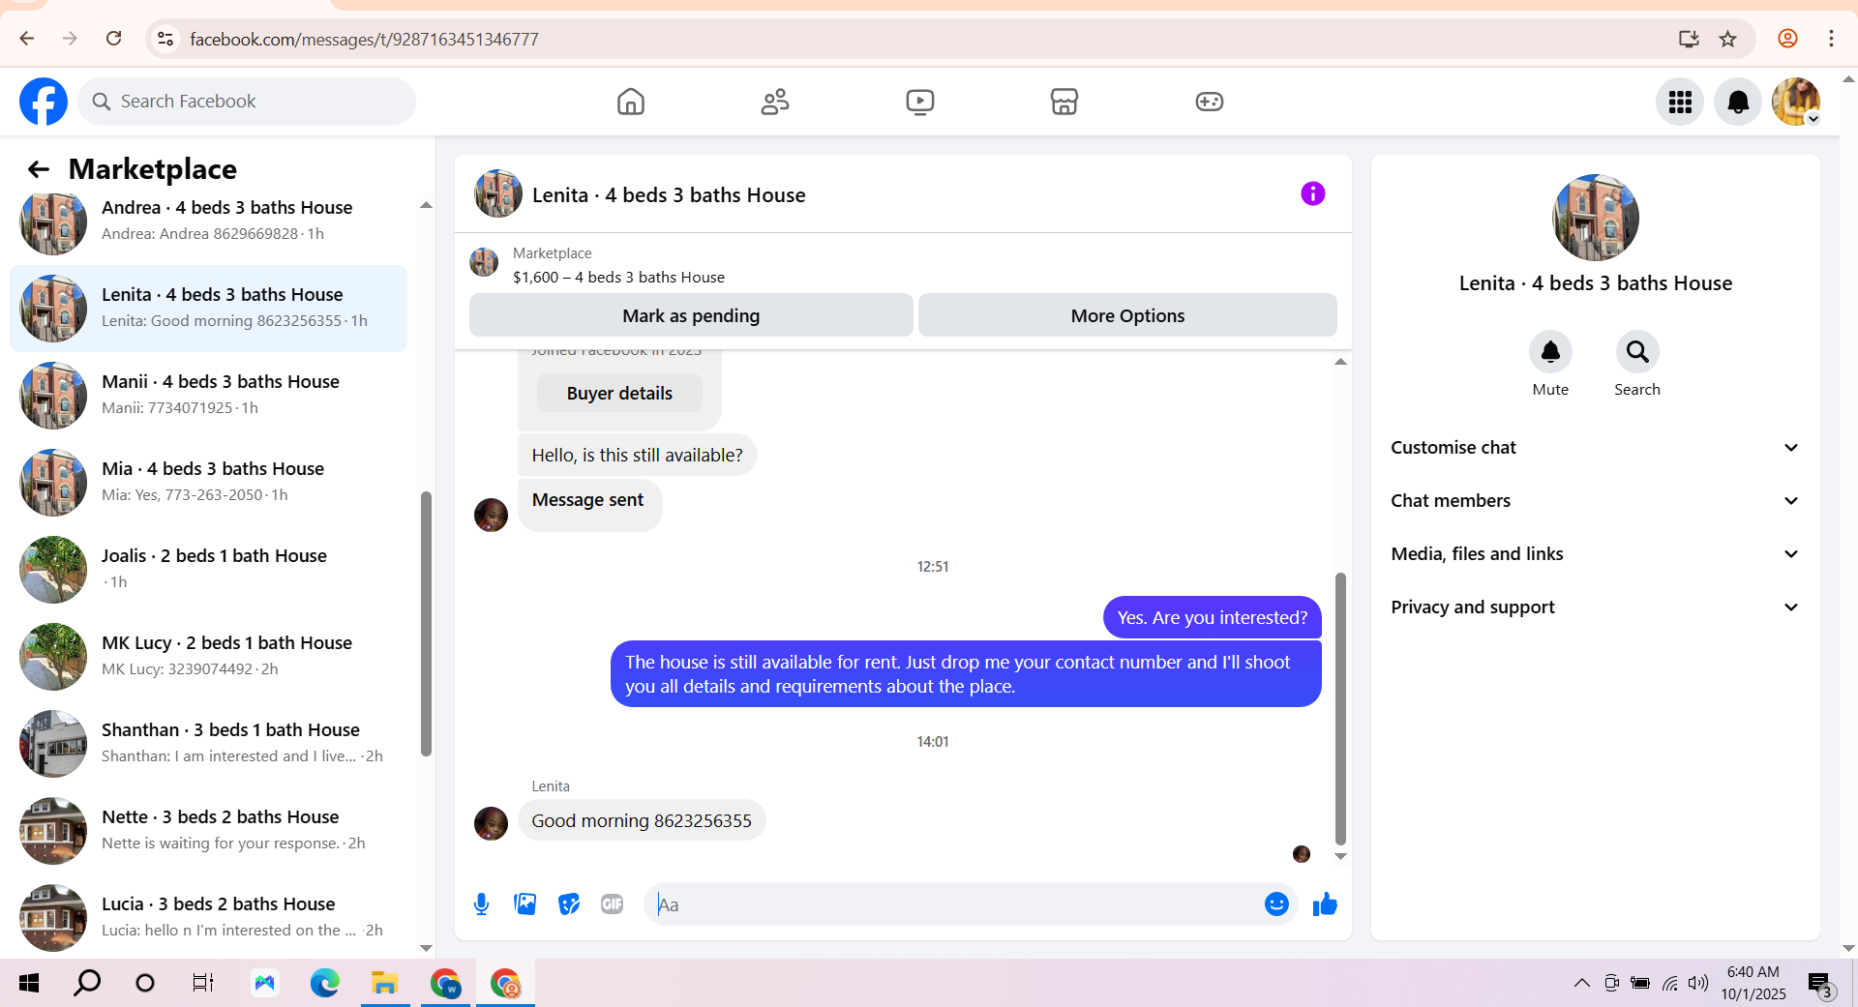Go back to the previous browser page
Viewport: 1858px width, 1007px height.
tap(27, 39)
